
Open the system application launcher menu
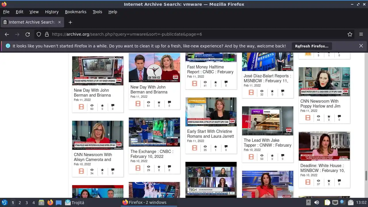coord(4,202)
